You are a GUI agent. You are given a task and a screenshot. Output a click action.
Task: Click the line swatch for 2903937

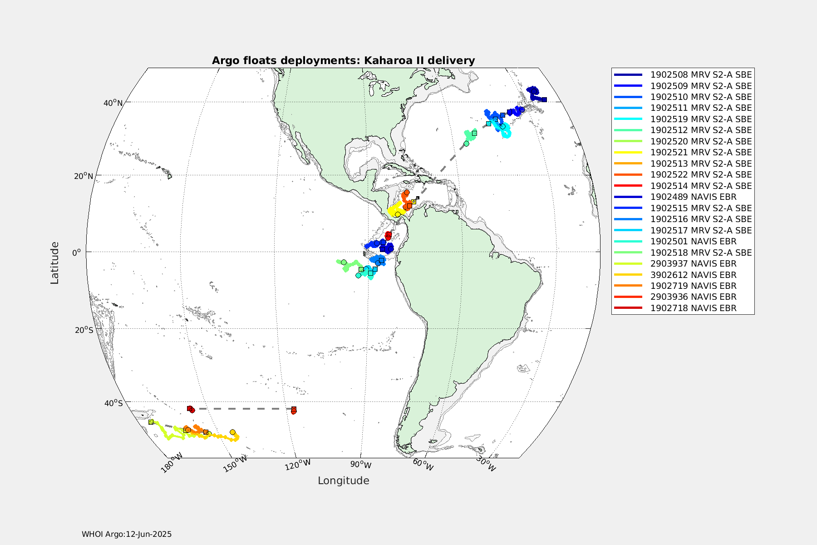[628, 263]
